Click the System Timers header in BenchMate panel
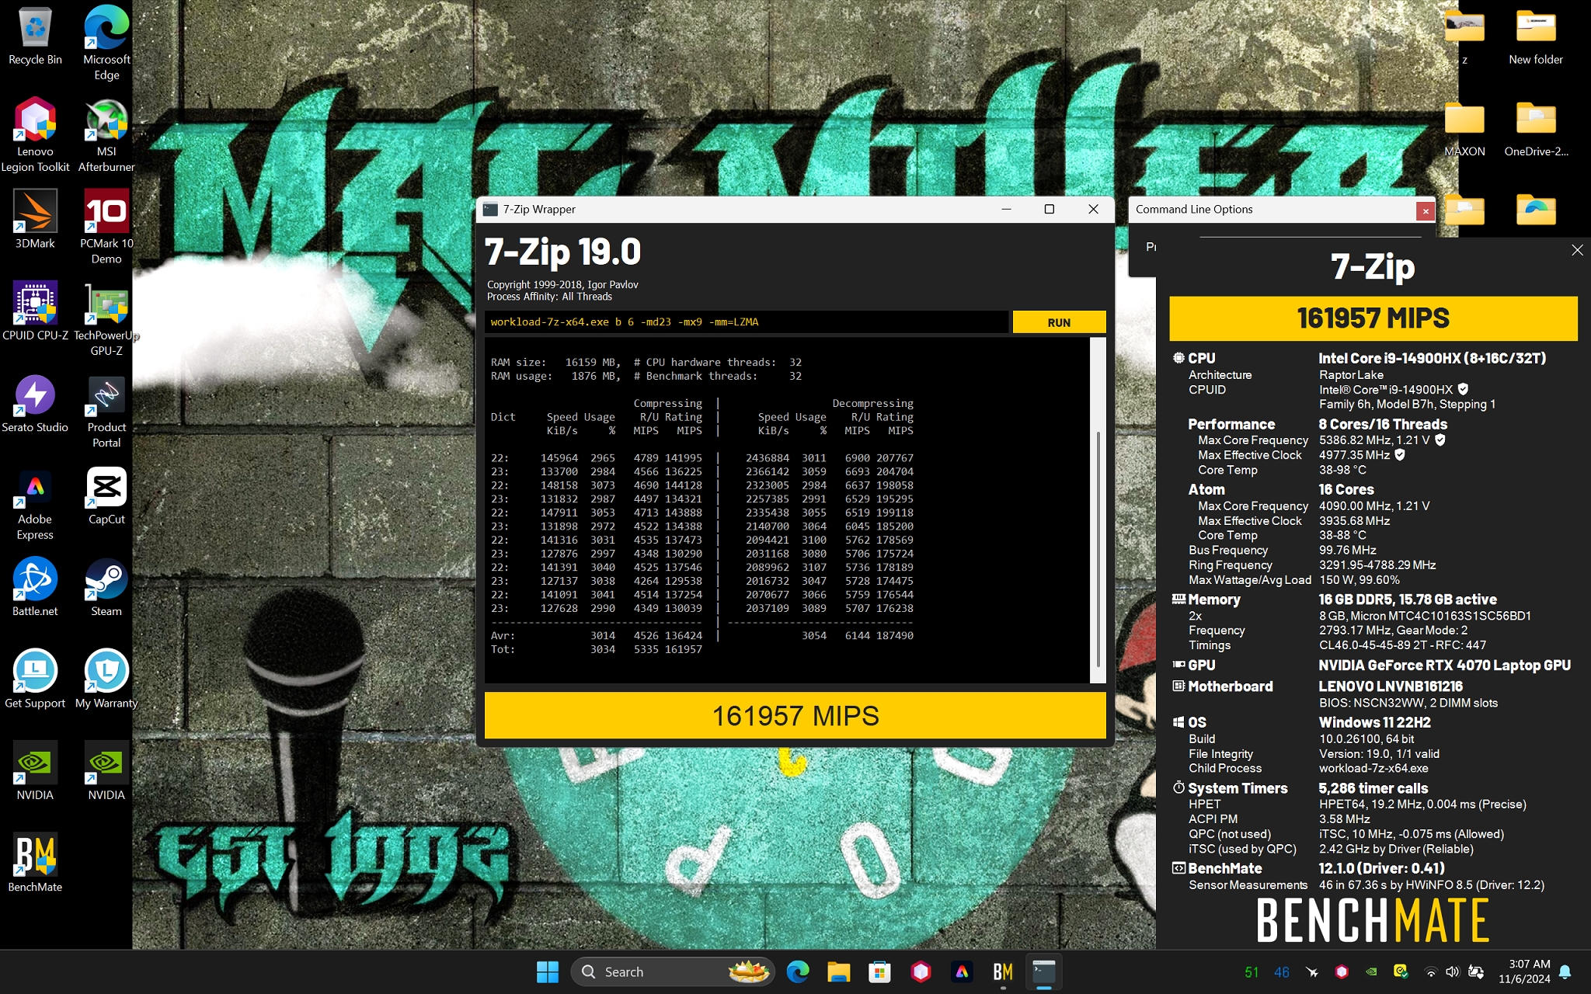The height and width of the screenshot is (994, 1591). pos(1237,788)
